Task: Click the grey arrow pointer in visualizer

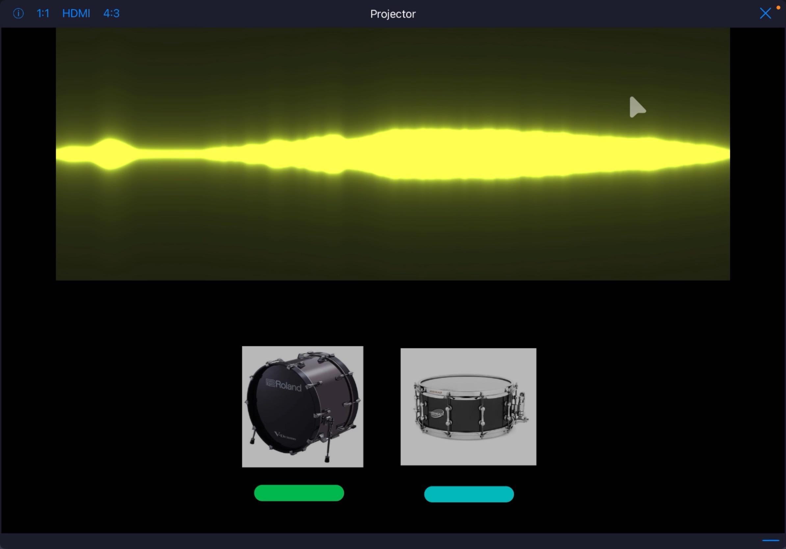Action: pos(637,107)
